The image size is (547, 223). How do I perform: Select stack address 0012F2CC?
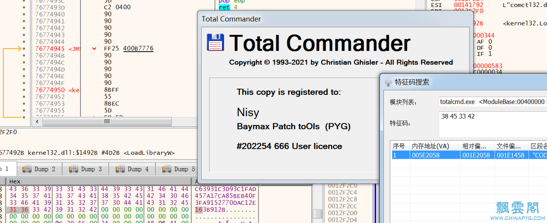342,206
